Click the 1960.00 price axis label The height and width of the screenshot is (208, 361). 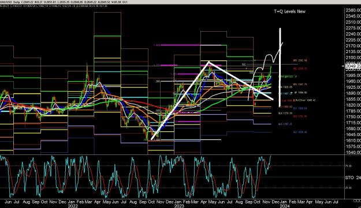[x=353, y=81]
